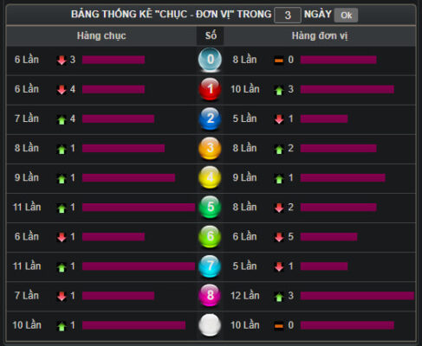Click the up arrow beside 10 Lần units for 1
This screenshot has height=346, width=422.
click(x=279, y=90)
